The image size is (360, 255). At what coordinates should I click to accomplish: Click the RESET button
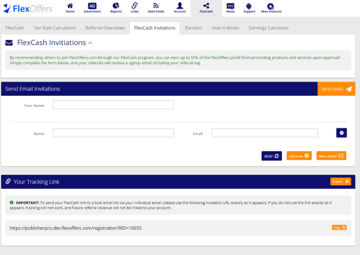272,156
